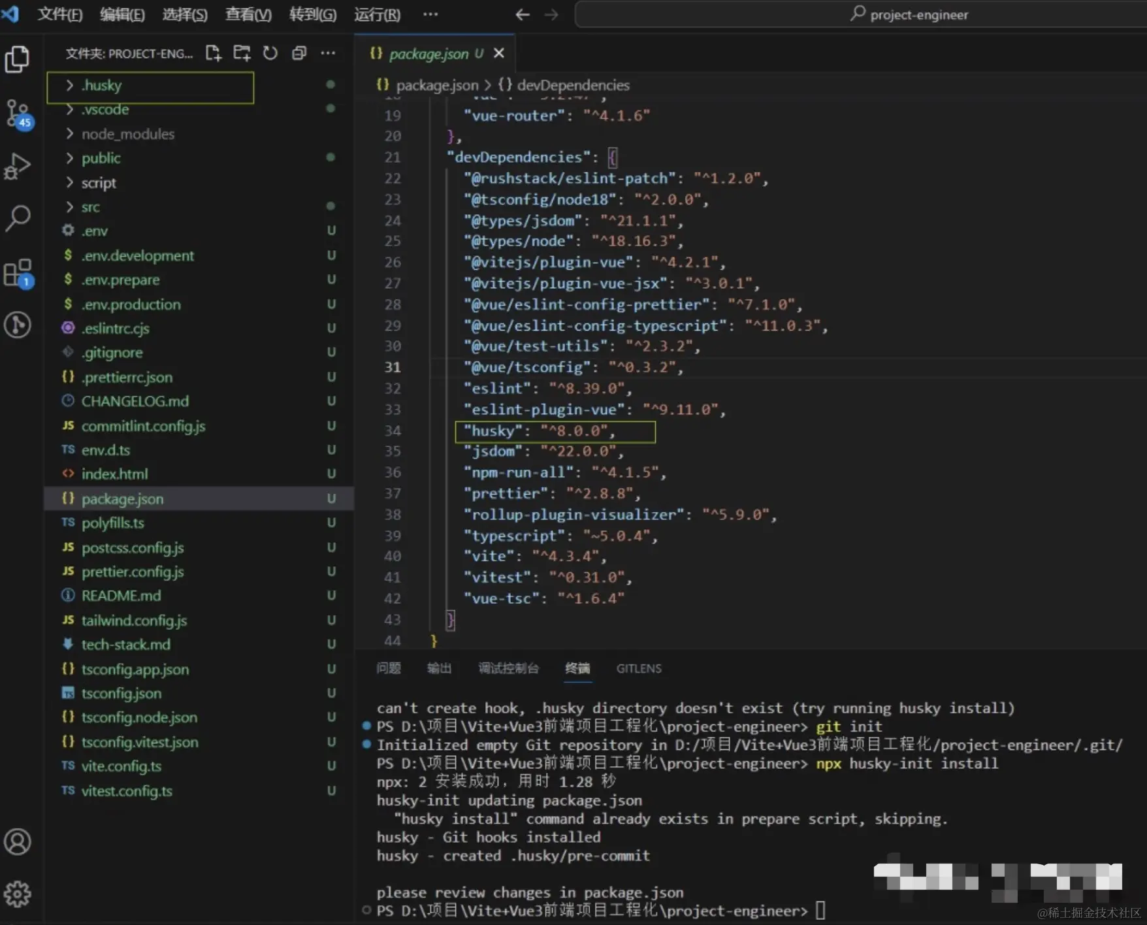Open the 选择 (Selection) menu

click(x=185, y=14)
